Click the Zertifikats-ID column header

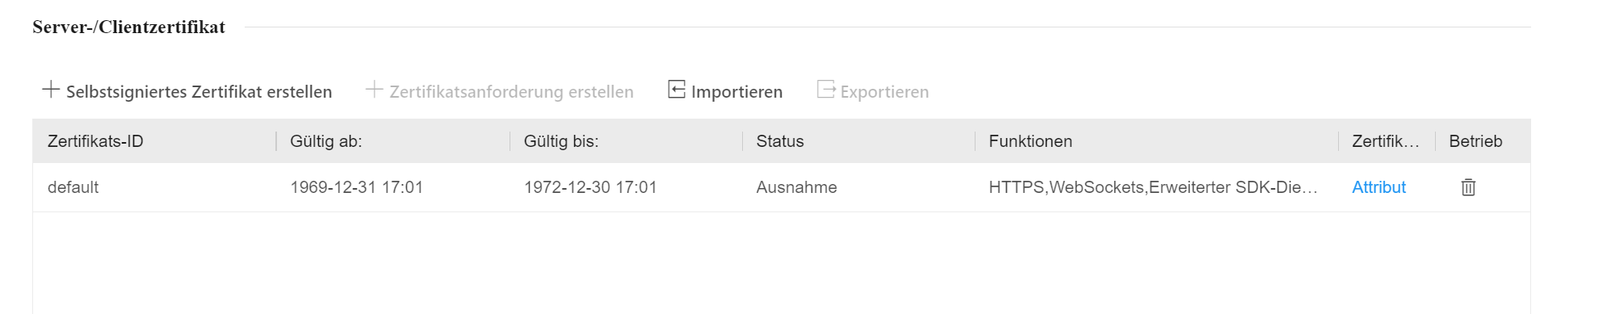coord(95,141)
